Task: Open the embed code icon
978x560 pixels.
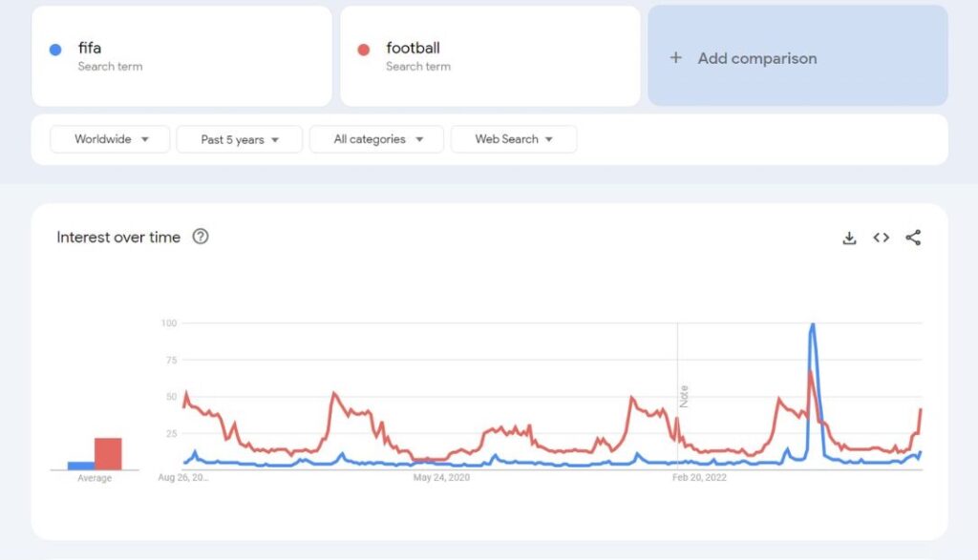Action: pyautogui.click(x=881, y=238)
